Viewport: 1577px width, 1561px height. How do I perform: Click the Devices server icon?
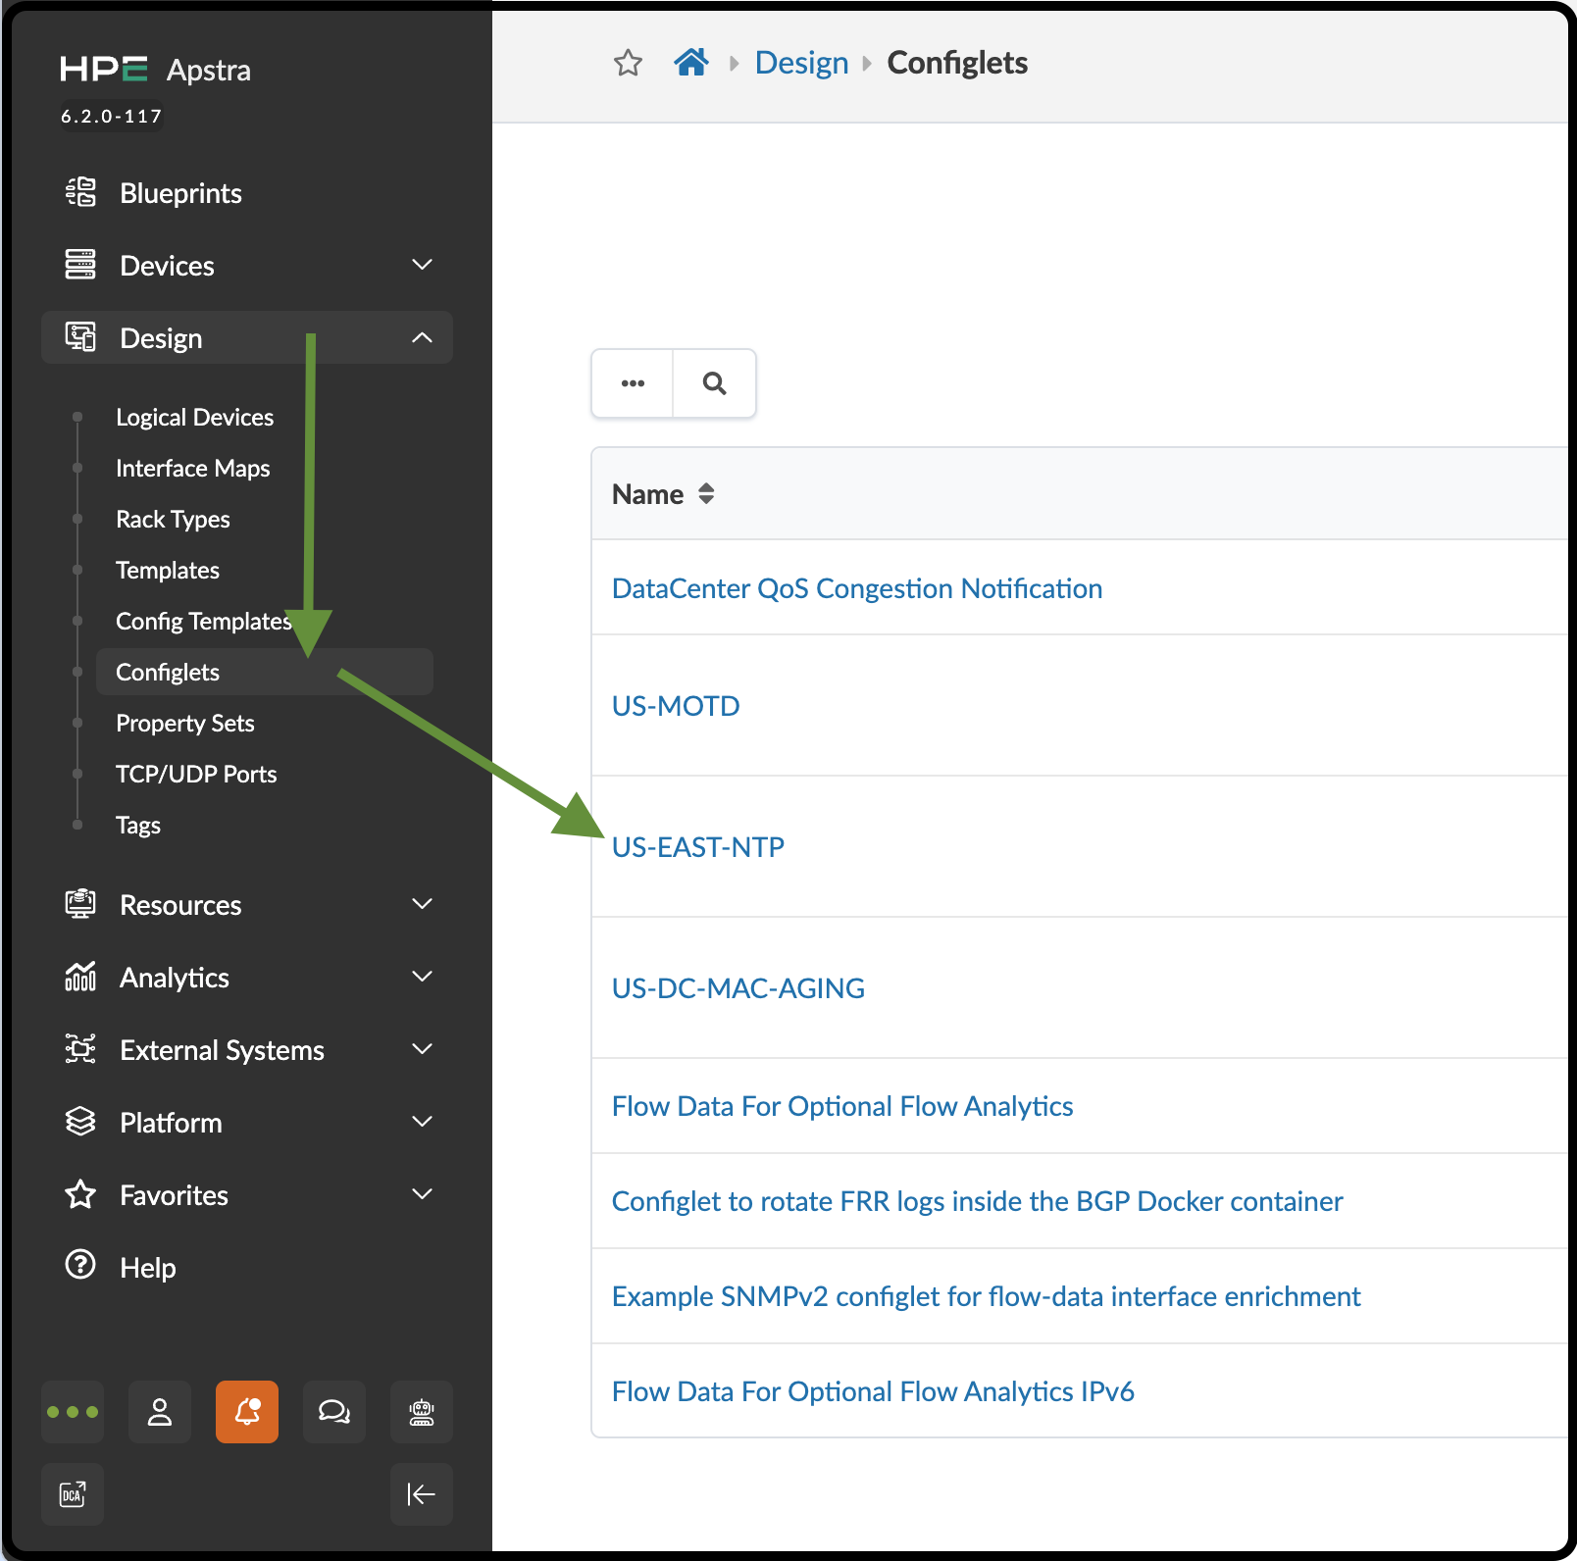pos(80,265)
